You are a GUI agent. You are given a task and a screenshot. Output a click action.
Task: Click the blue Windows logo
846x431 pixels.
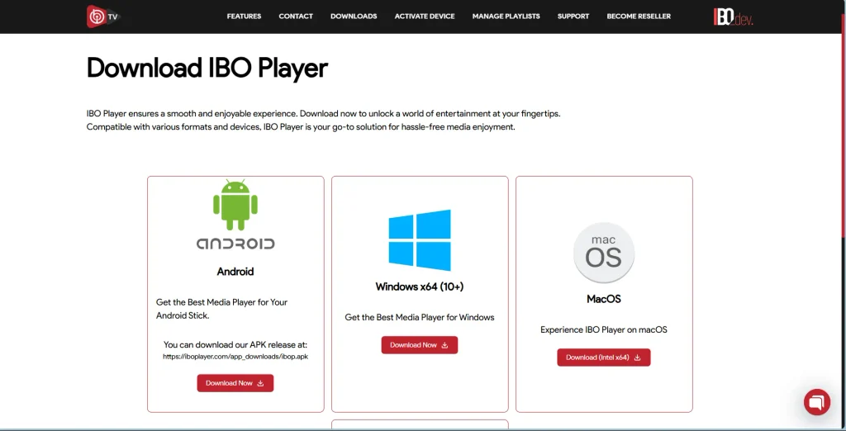click(420, 240)
